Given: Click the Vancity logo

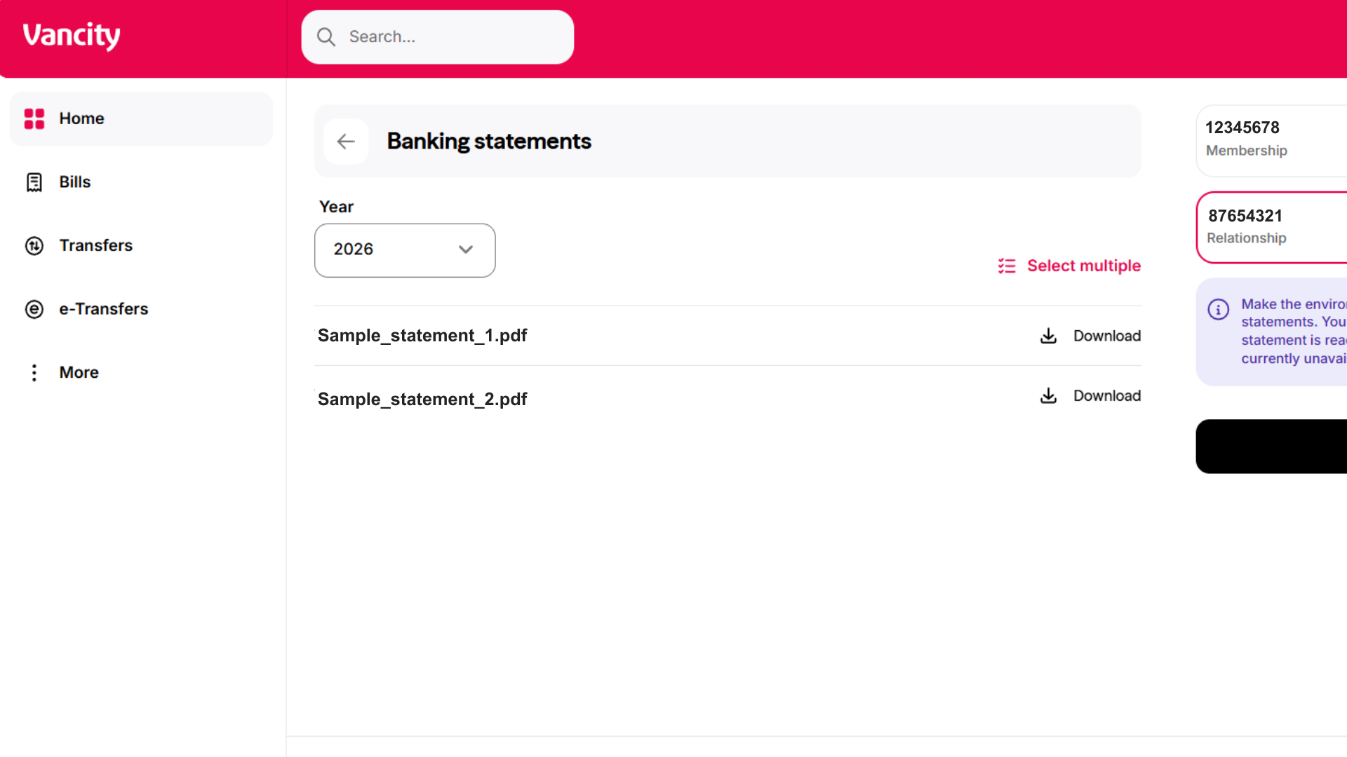Looking at the screenshot, I should [72, 36].
